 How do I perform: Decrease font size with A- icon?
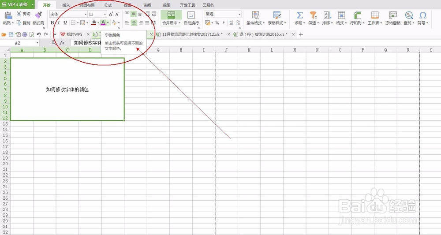[117, 14]
